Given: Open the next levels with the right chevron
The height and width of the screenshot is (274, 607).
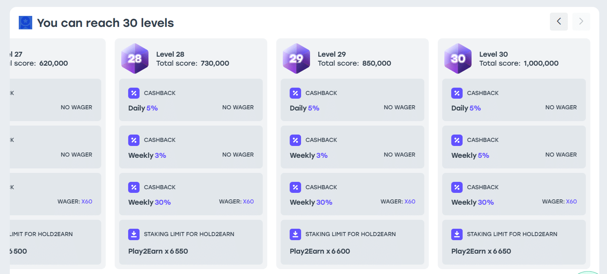Looking at the screenshot, I should pyautogui.click(x=580, y=22).
